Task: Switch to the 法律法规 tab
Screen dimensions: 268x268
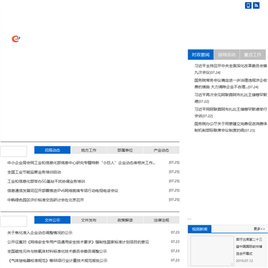Action: tap(162, 220)
